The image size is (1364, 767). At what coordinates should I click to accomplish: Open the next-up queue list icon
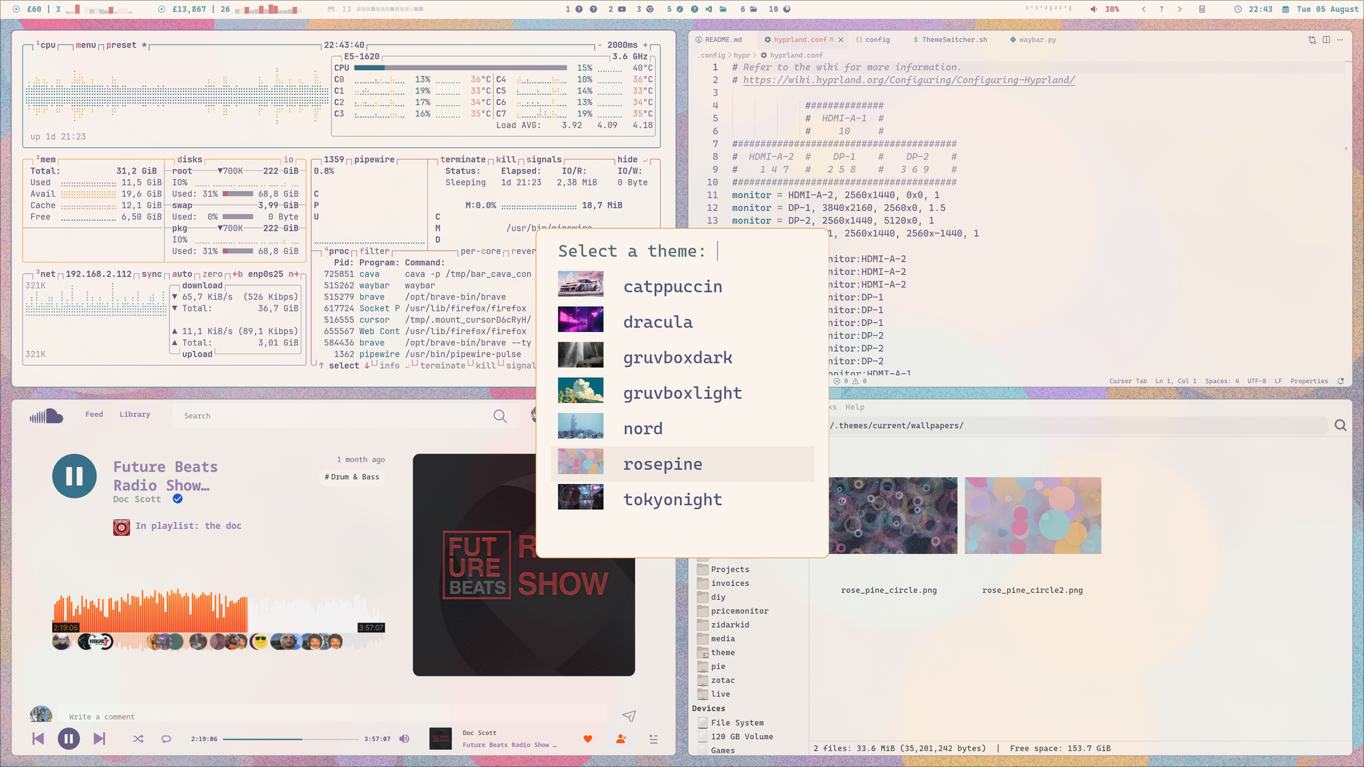point(653,739)
